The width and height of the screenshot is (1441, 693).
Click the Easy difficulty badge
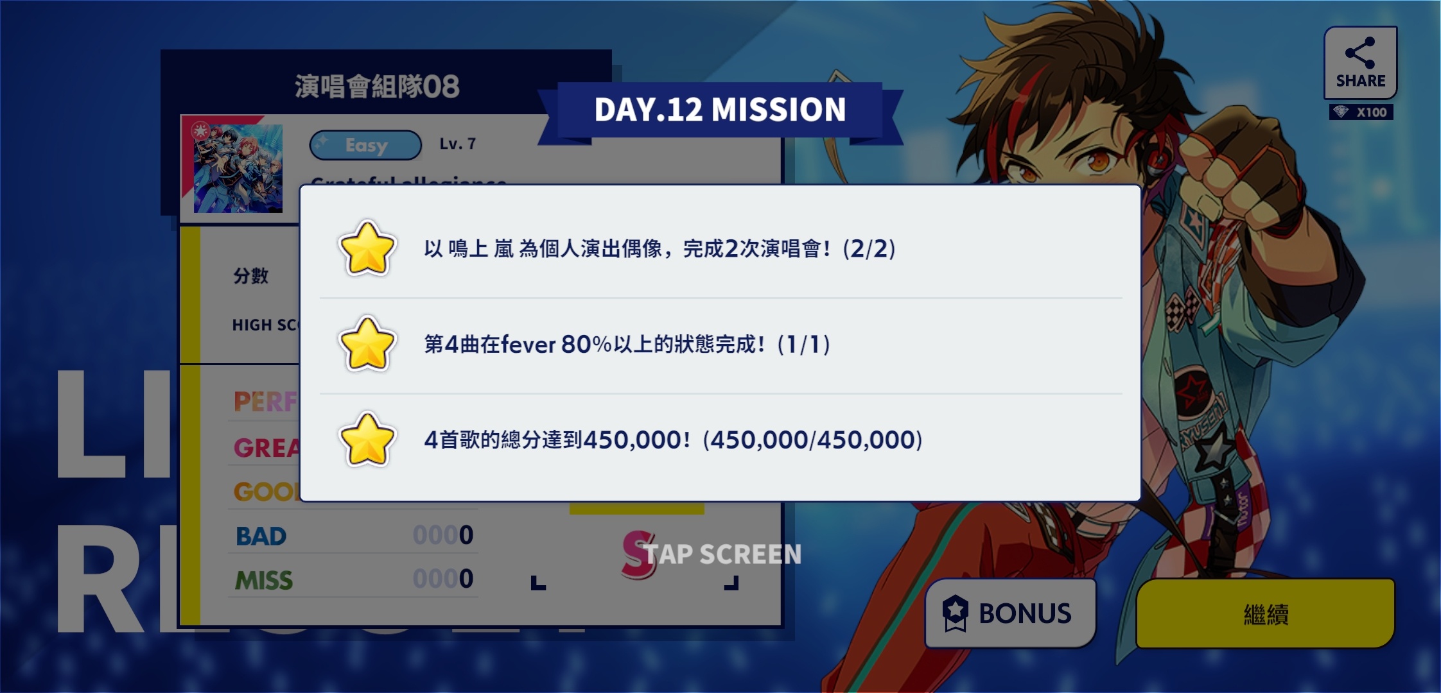click(x=365, y=145)
